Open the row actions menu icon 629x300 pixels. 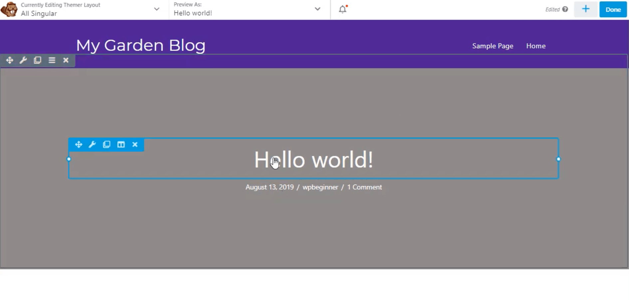pyautogui.click(x=52, y=60)
